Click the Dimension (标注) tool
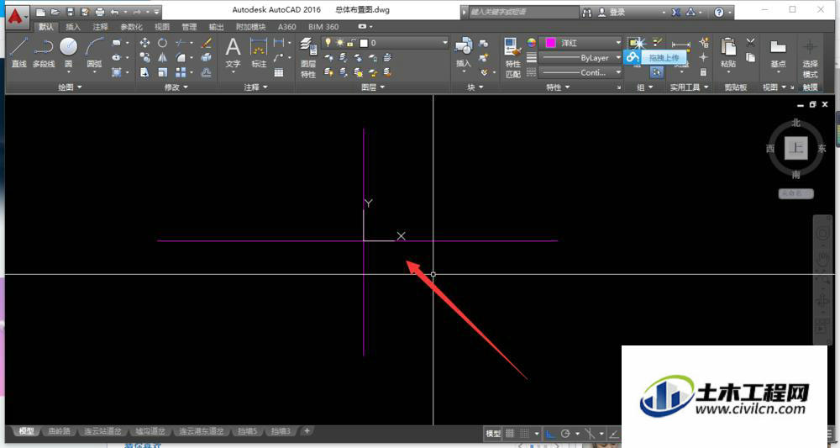 [x=259, y=52]
